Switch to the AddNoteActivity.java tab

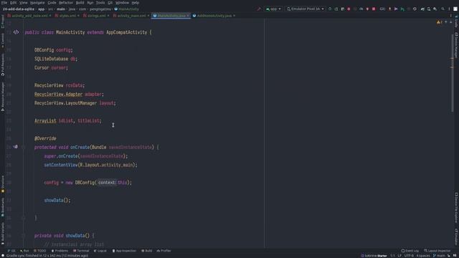[214, 16]
